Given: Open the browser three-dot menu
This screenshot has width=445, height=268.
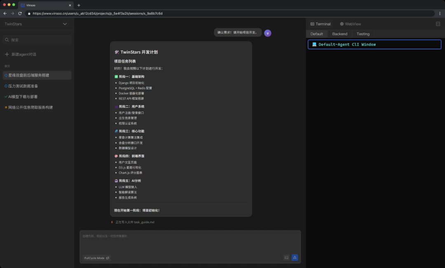Looking at the screenshot, I should point(440,13).
